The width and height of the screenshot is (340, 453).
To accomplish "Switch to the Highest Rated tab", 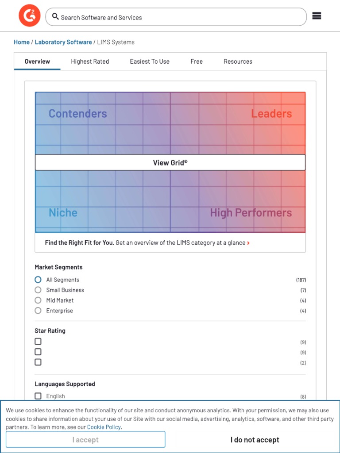I will click(90, 61).
